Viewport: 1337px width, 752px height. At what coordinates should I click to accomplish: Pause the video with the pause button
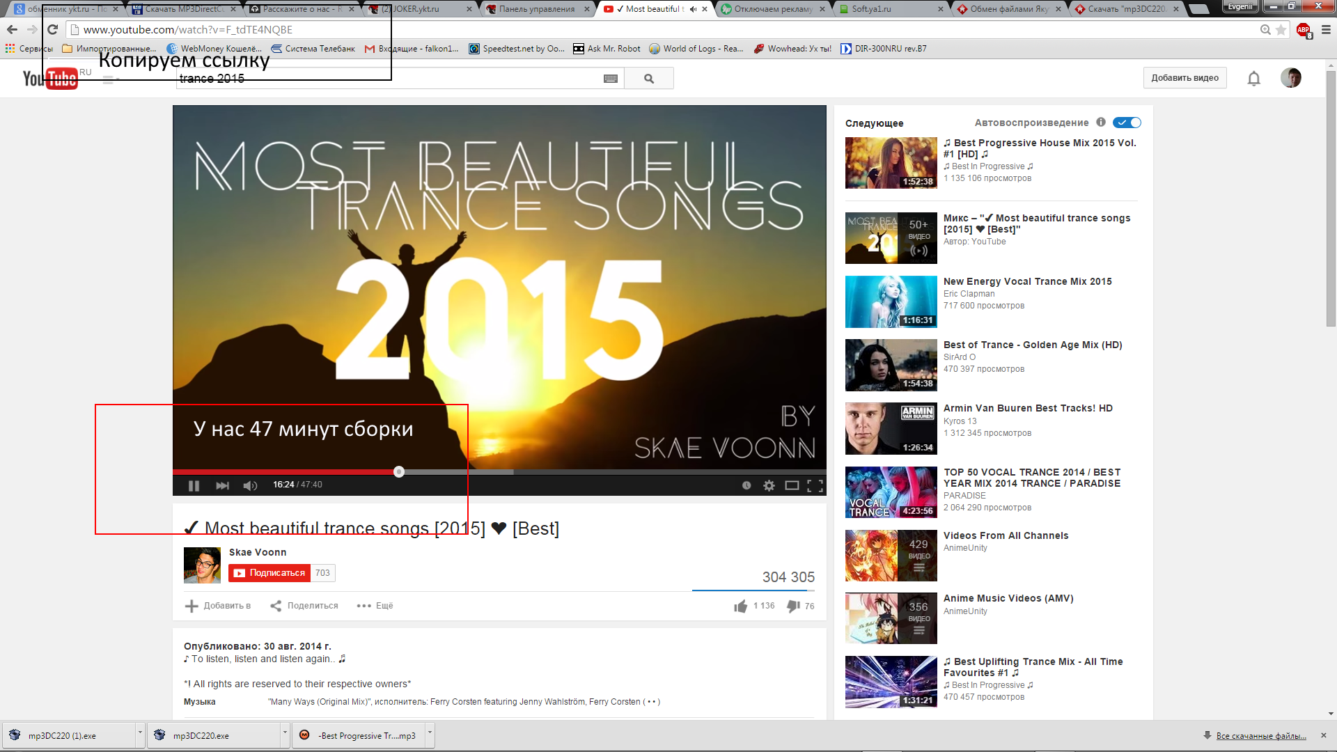[194, 485]
